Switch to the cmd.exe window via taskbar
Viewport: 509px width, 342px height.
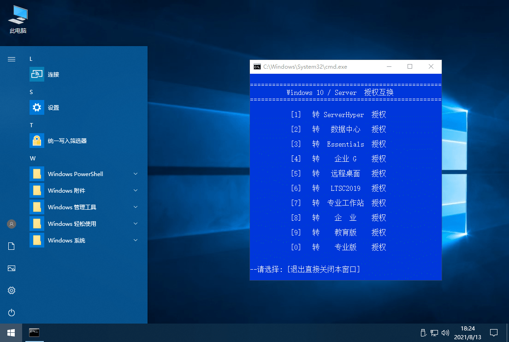pos(34,332)
